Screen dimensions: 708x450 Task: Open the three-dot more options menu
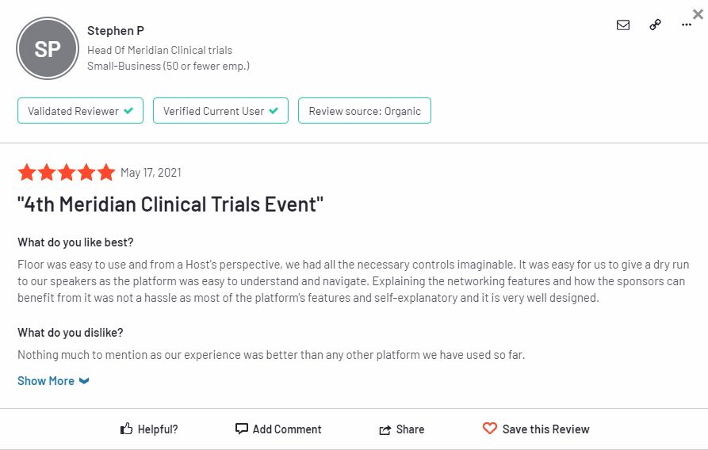click(687, 25)
